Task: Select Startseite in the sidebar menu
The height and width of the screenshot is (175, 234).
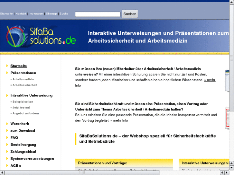Action: tap(19, 66)
